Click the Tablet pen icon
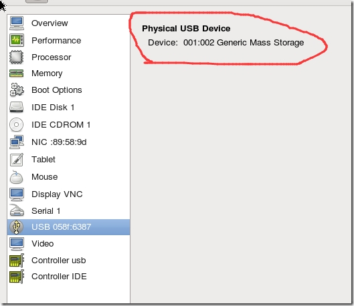The image size is (354, 306). tap(17, 160)
